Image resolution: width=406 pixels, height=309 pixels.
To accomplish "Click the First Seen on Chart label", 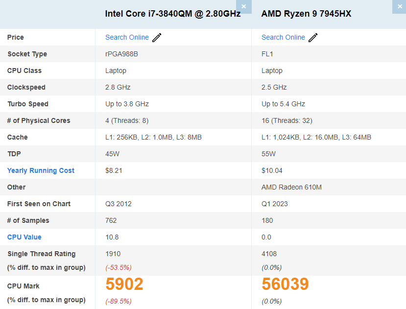I will 39,204.
